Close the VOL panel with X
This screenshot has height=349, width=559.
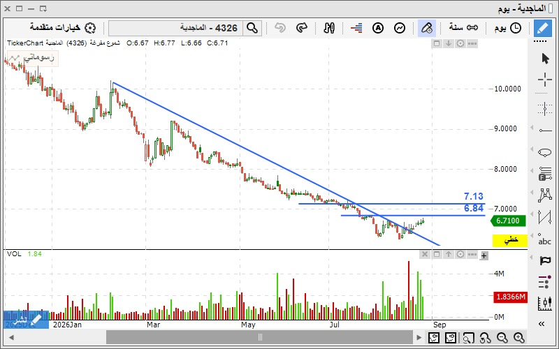coord(425,254)
